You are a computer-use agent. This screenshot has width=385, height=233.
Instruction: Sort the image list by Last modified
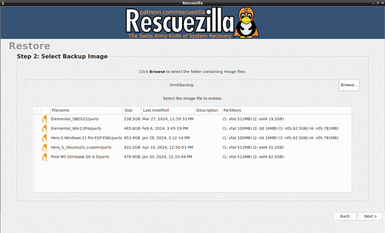click(x=167, y=110)
